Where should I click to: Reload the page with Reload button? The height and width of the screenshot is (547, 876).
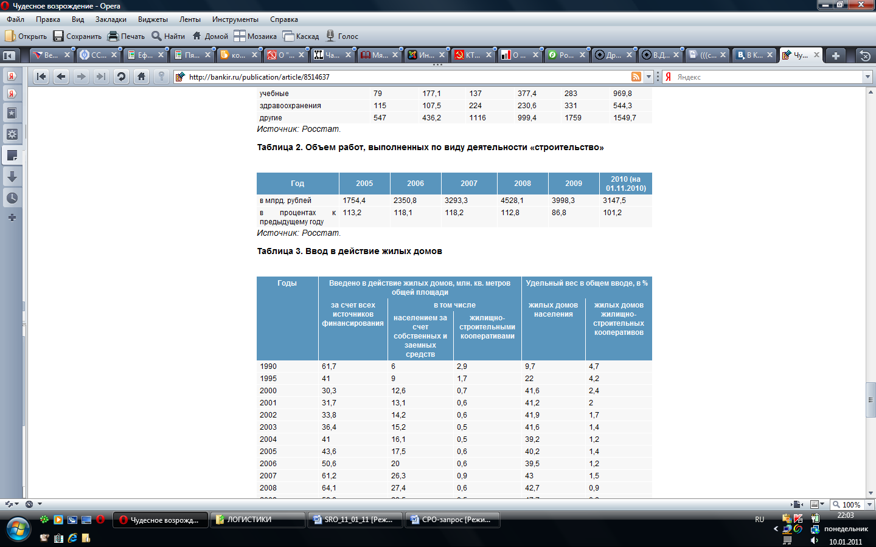point(121,77)
